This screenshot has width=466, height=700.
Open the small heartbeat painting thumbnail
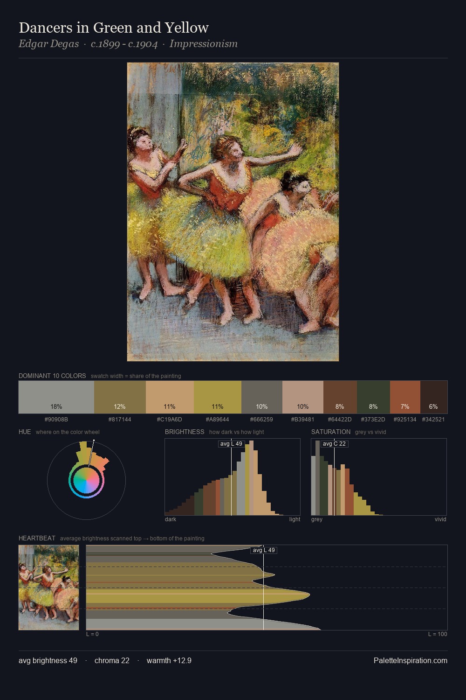[x=49, y=588]
